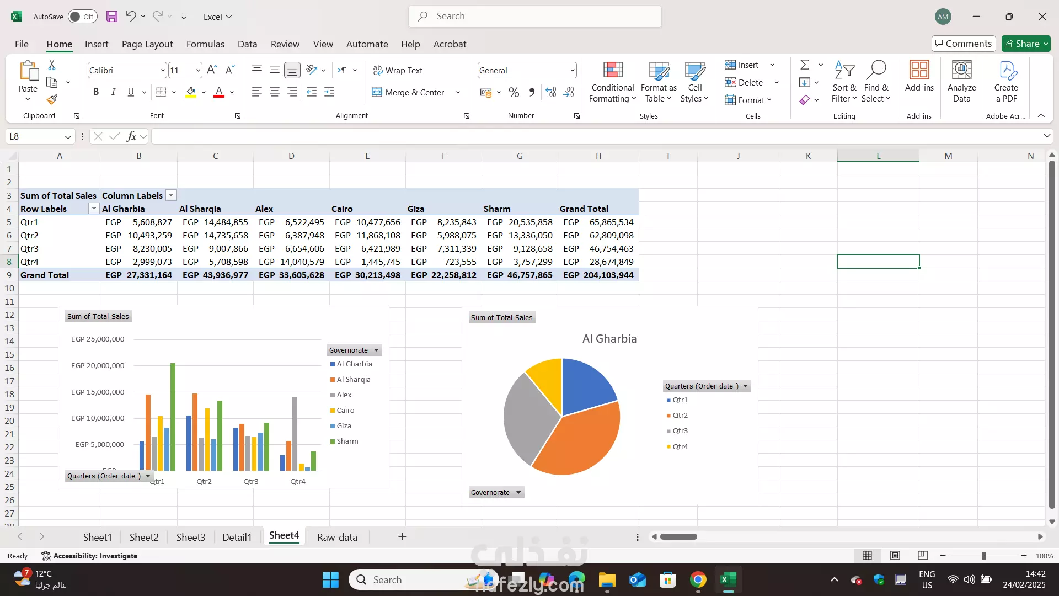This screenshot has width=1059, height=596.
Task: Open Format cells button
Action: pyautogui.click(x=748, y=100)
